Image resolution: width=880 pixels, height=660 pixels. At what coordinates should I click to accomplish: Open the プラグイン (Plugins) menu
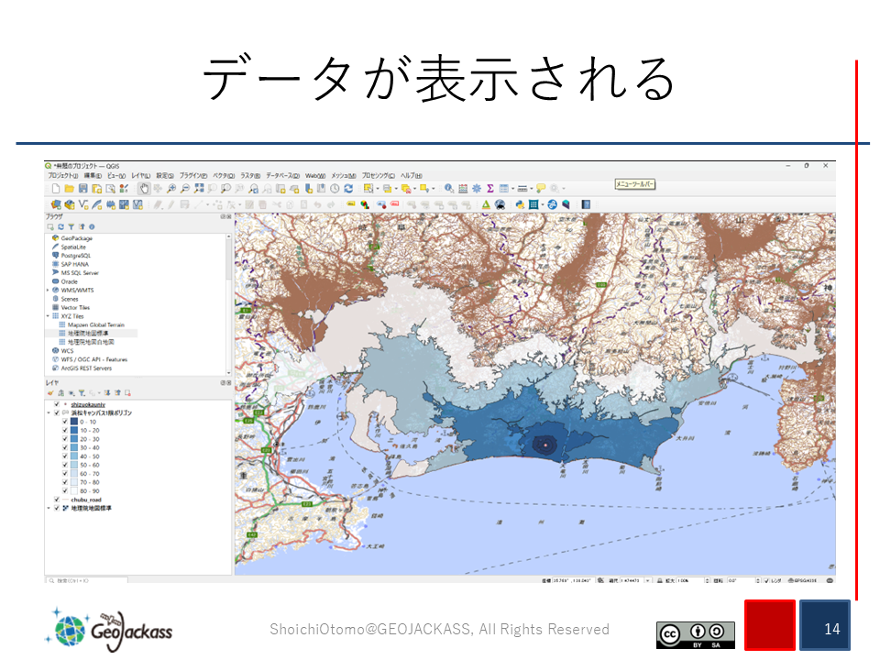[193, 175]
